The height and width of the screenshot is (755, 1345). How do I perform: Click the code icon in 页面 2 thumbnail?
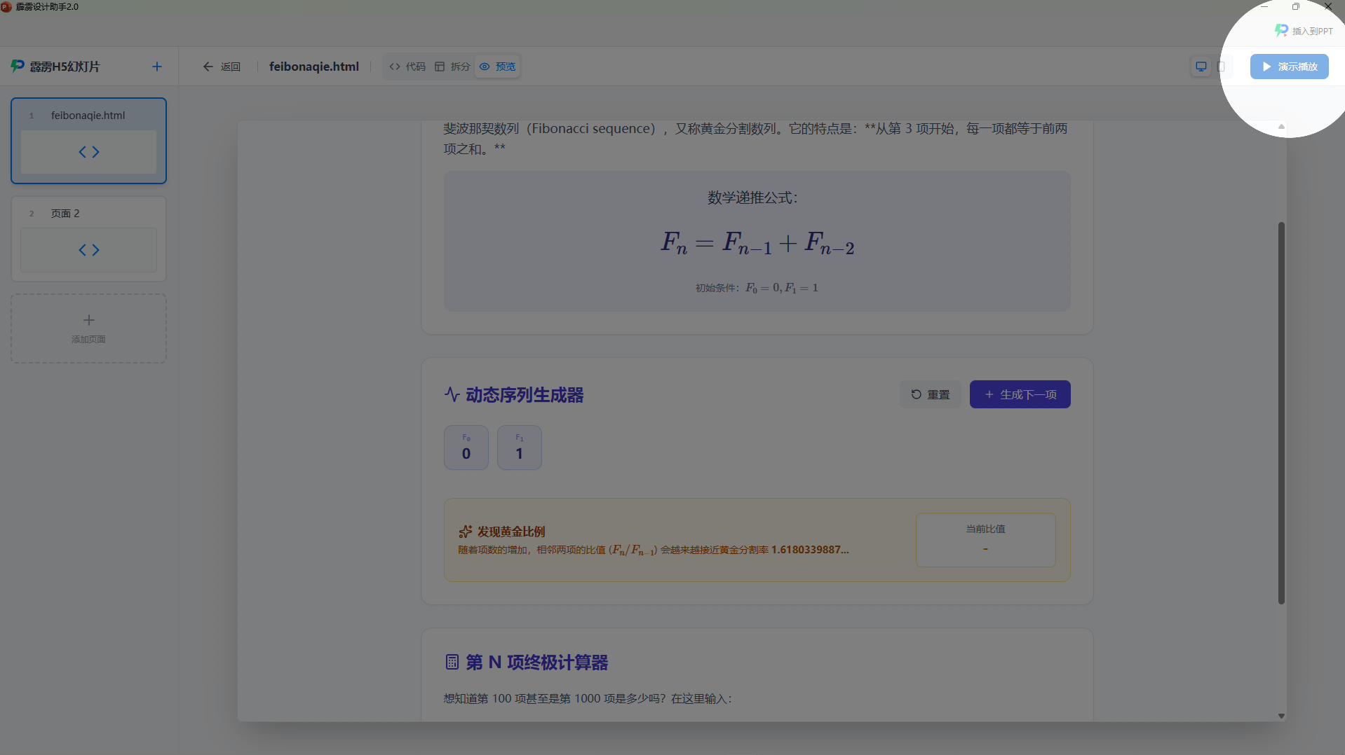[88, 250]
